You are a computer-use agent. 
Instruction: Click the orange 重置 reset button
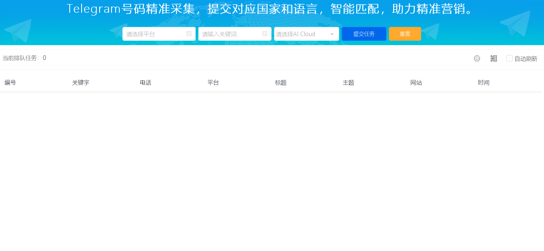point(405,34)
